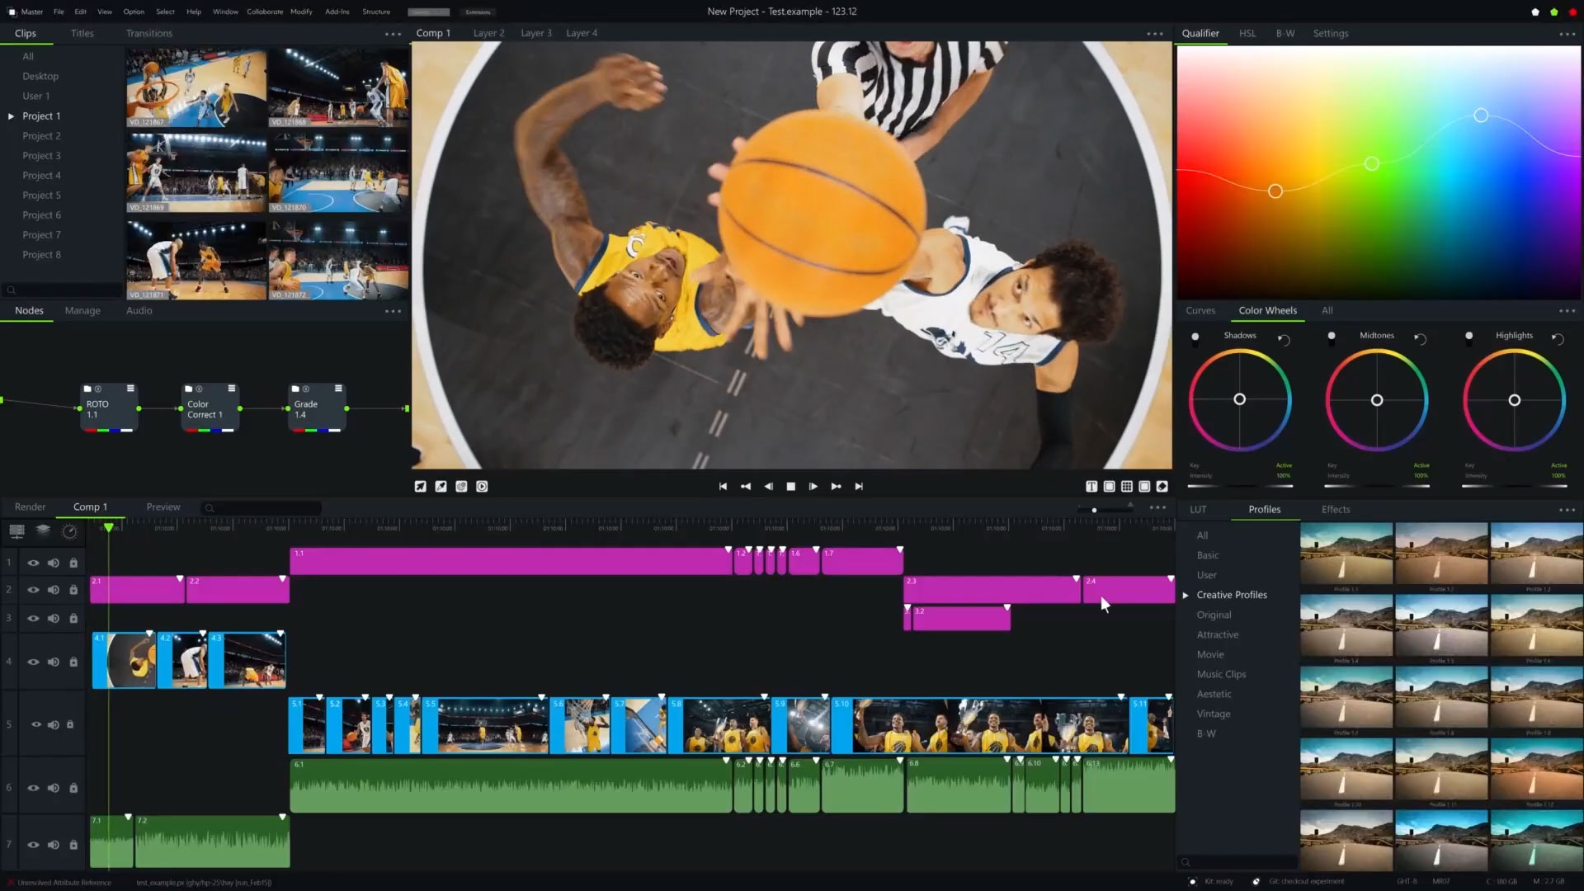Switch to the HSL tab
The height and width of the screenshot is (891, 1584).
click(x=1247, y=34)
